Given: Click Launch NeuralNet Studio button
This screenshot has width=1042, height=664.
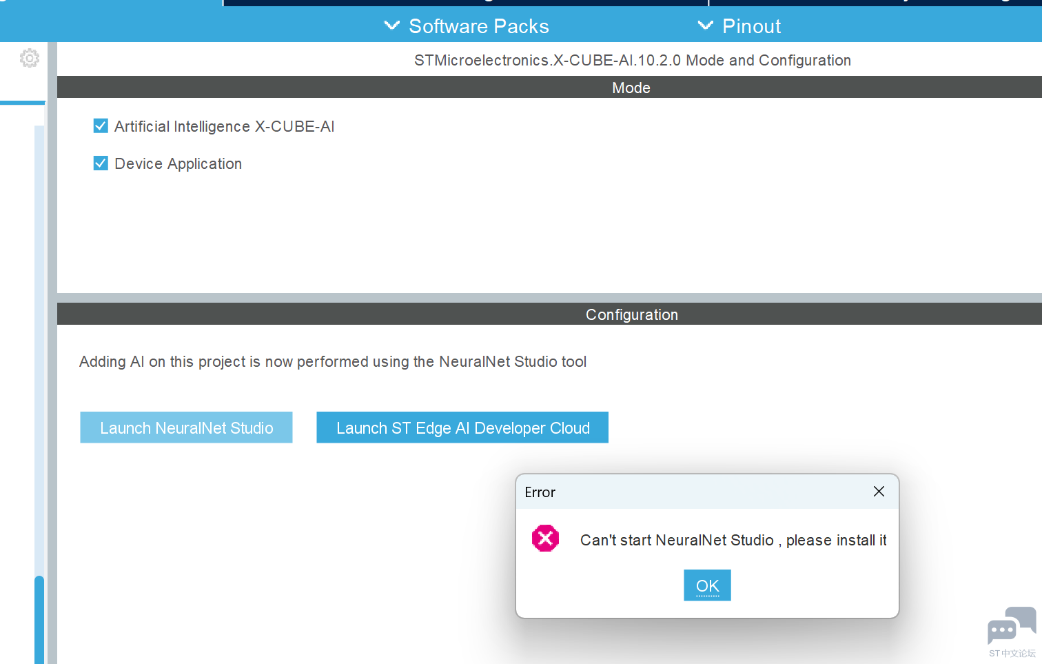Looking at the screenshot, I should click(x=186, y=427).
